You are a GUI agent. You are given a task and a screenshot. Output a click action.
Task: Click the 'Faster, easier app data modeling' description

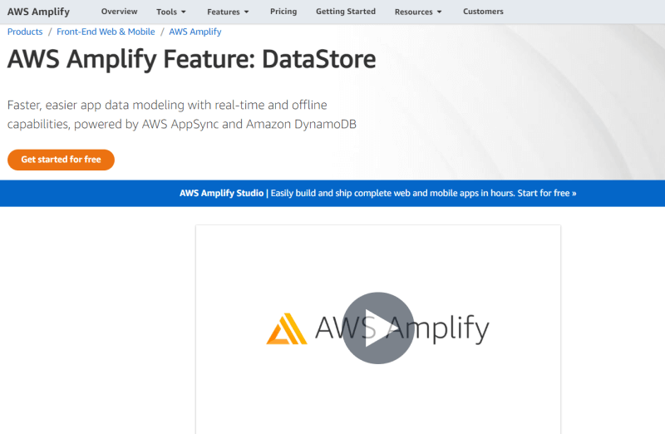click(182, 115)
